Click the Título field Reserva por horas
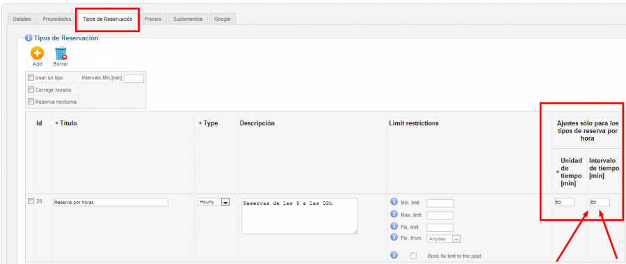The width and height of the screenshot is (626, 264). point(111,203)
